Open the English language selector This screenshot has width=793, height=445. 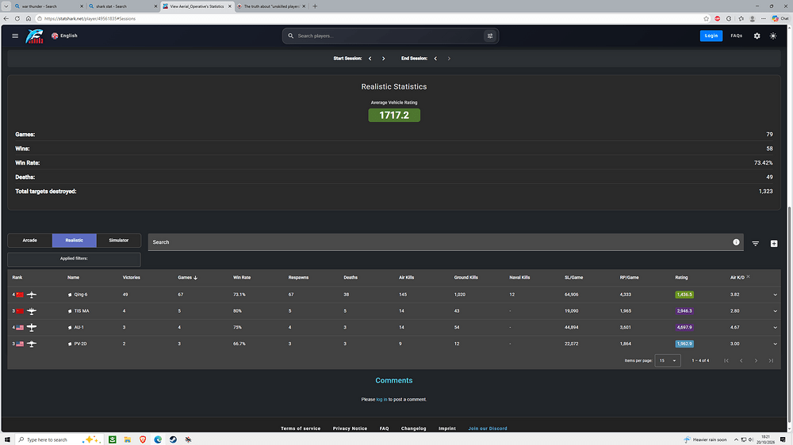[64, 36]
